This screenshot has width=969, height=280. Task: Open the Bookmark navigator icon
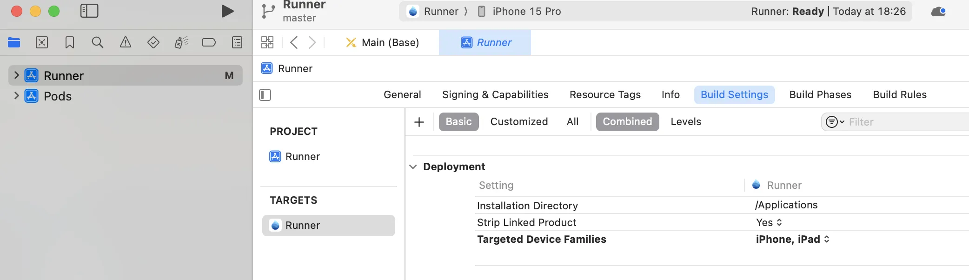point(70,43)
